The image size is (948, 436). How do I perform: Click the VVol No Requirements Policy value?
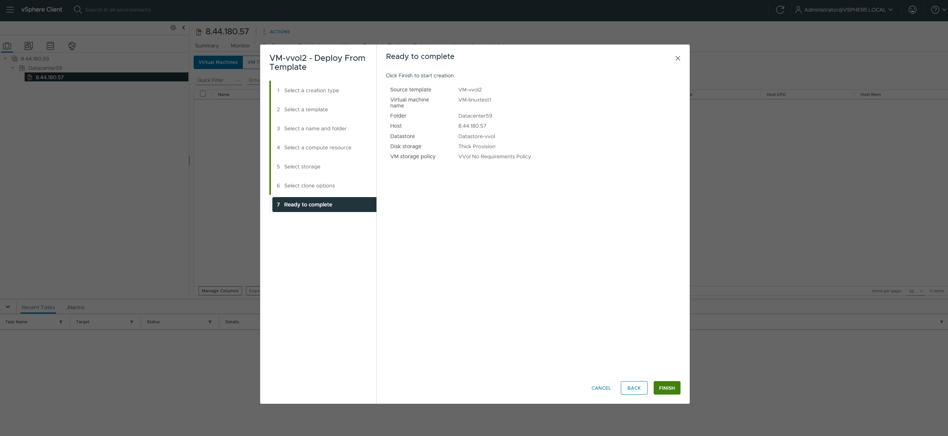494,156
